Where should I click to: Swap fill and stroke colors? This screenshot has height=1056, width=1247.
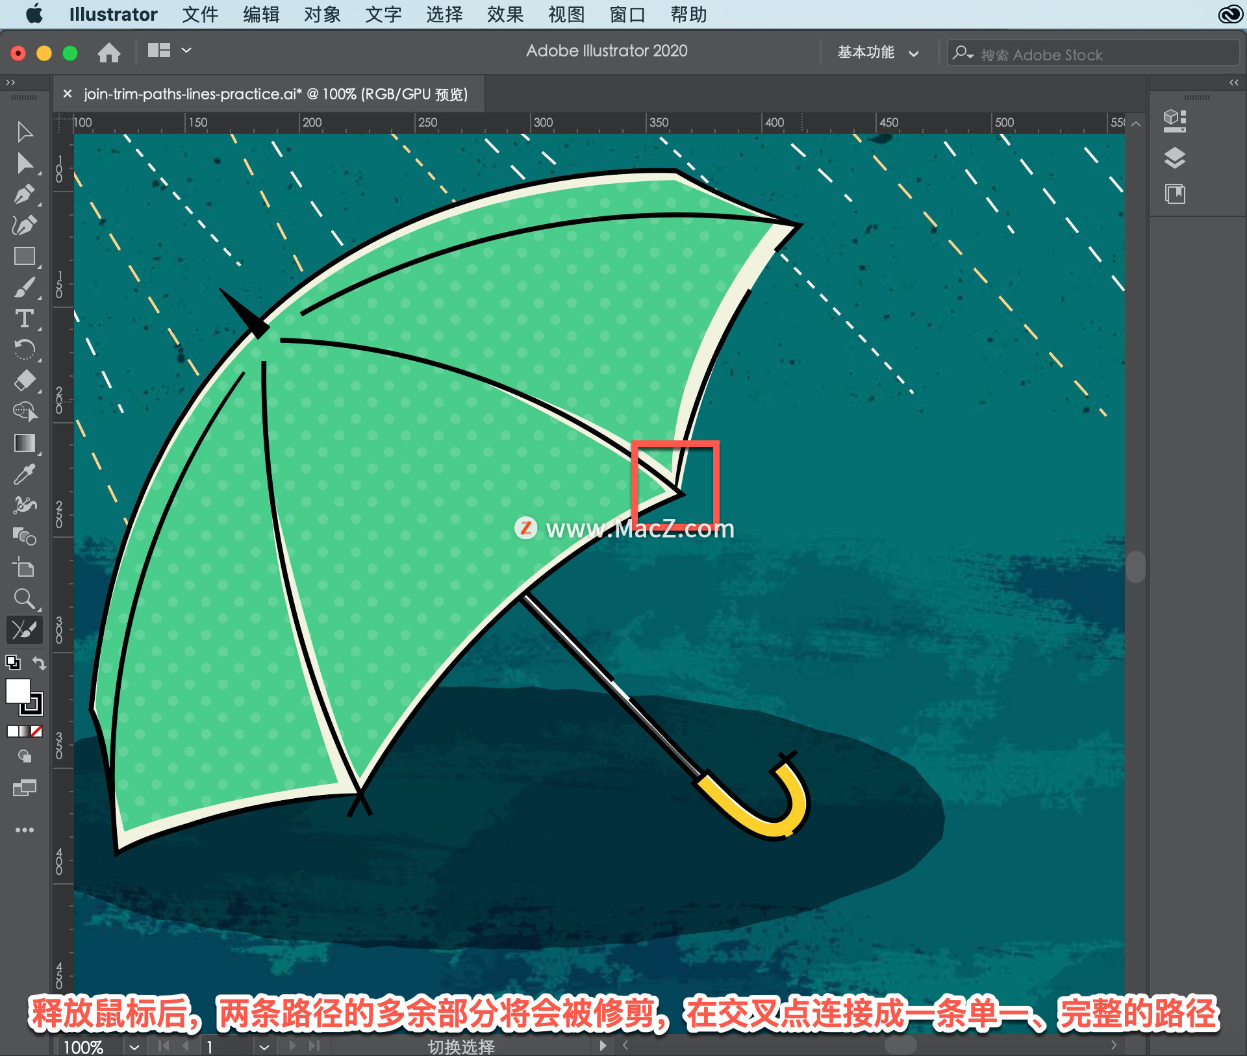(40, 663)
